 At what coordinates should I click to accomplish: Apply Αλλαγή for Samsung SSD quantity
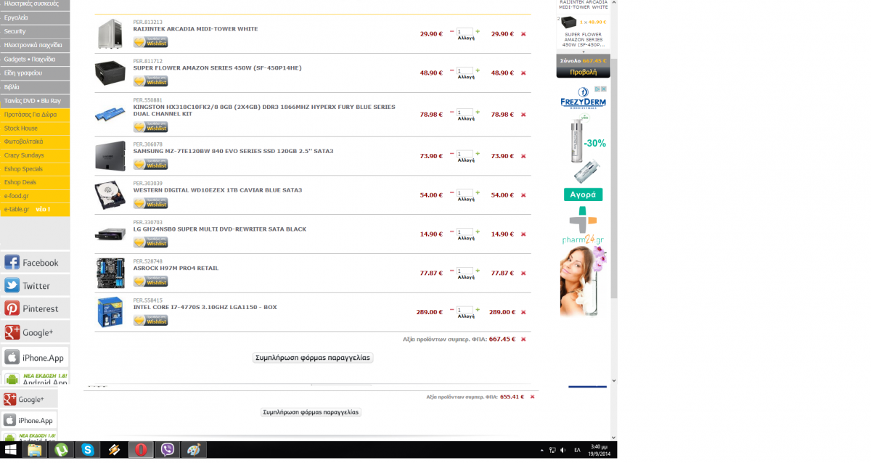tap(465, 160)
